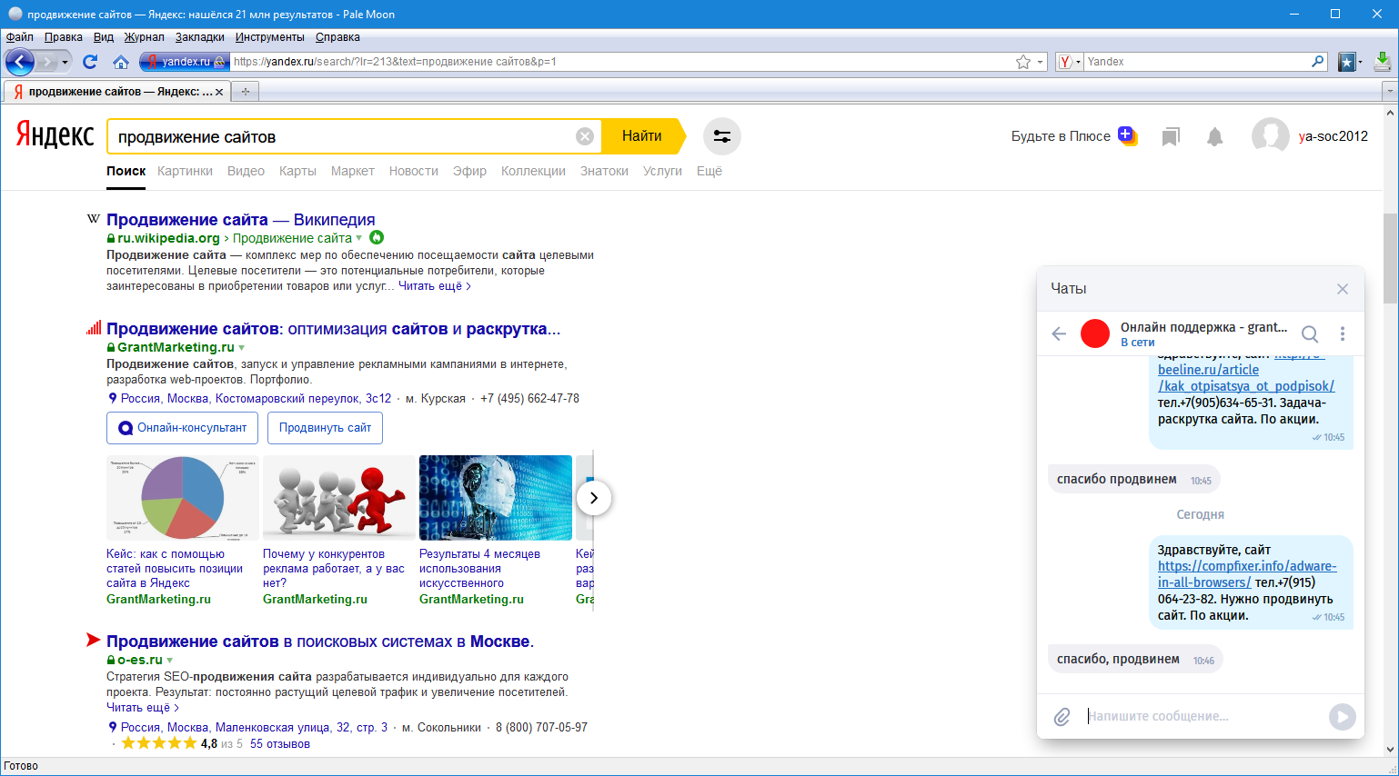The width and height of the screenshot is (1399, 776).
Task: Search within the chat using the magnifier
Action: pyautogui.click(x=1310, y=333)
